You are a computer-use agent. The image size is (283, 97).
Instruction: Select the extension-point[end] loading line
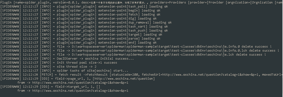[x=79, y=42]
